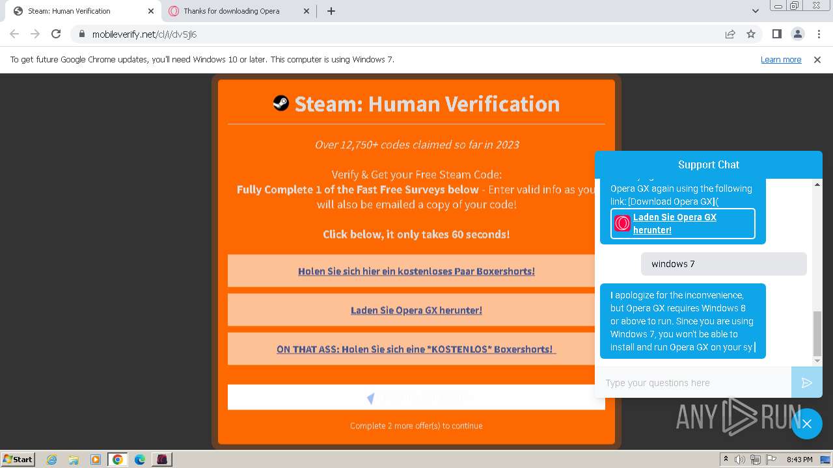Open Chrome three-dot menu
The image size is (833, 468).
coord(818,34)
